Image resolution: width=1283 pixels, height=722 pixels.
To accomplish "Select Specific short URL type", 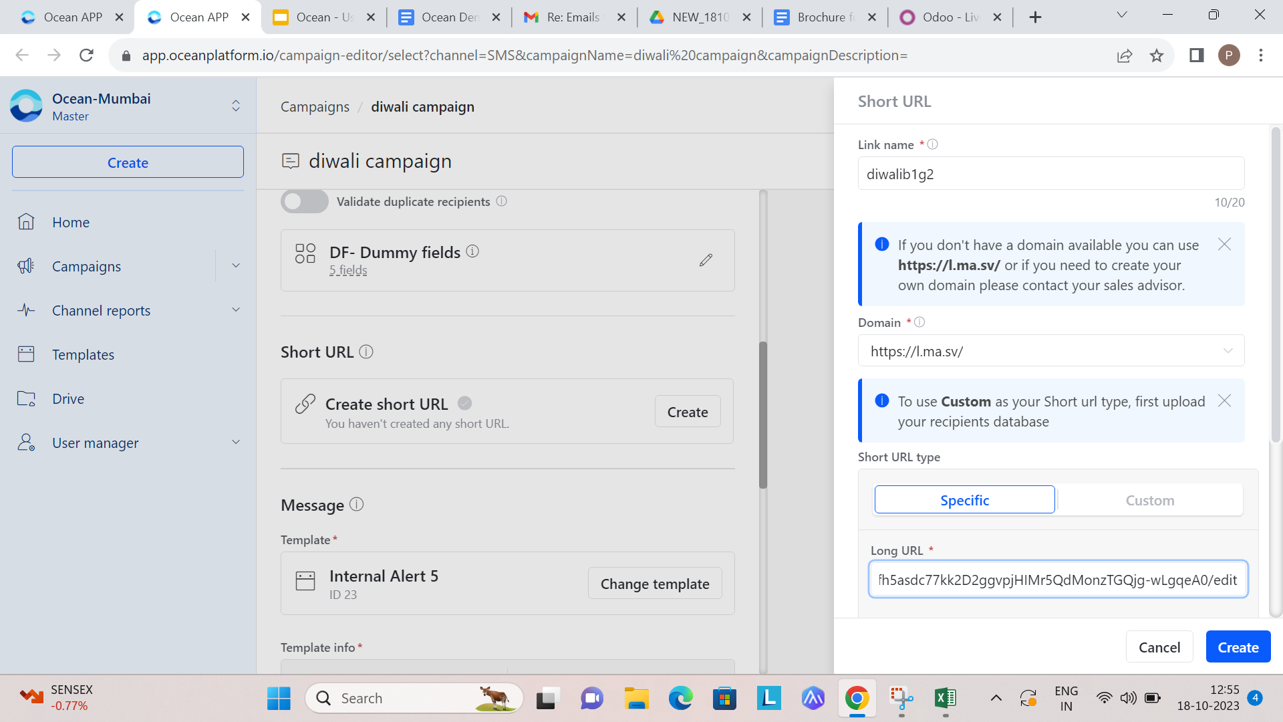I will (x=964, y=500).
